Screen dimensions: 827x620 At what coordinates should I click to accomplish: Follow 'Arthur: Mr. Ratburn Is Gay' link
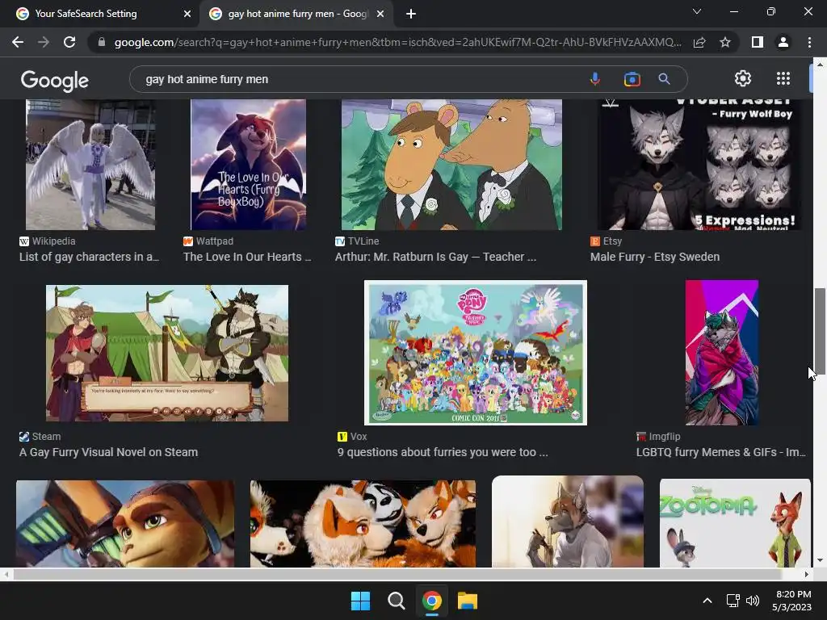(435, 257)
